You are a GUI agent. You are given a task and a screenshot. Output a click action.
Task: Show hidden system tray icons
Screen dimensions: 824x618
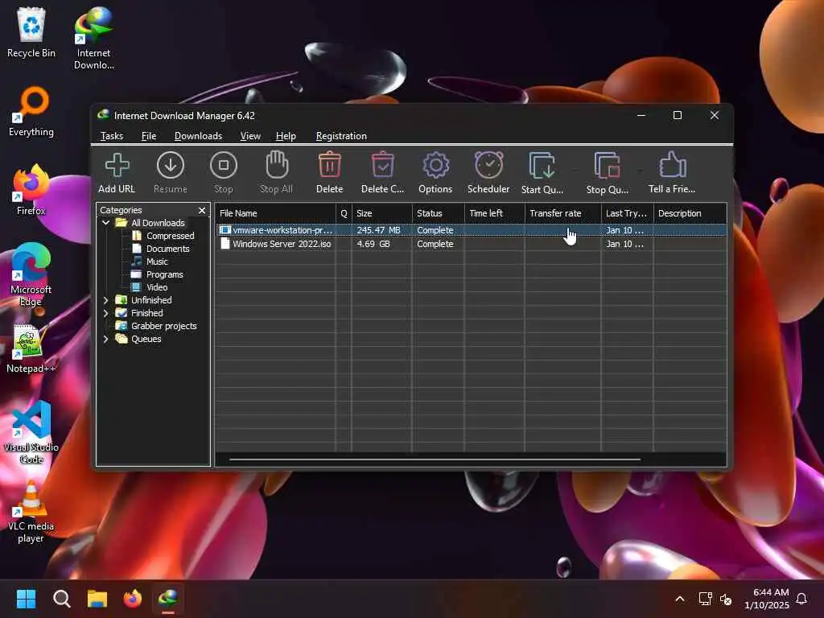(679, 599)
